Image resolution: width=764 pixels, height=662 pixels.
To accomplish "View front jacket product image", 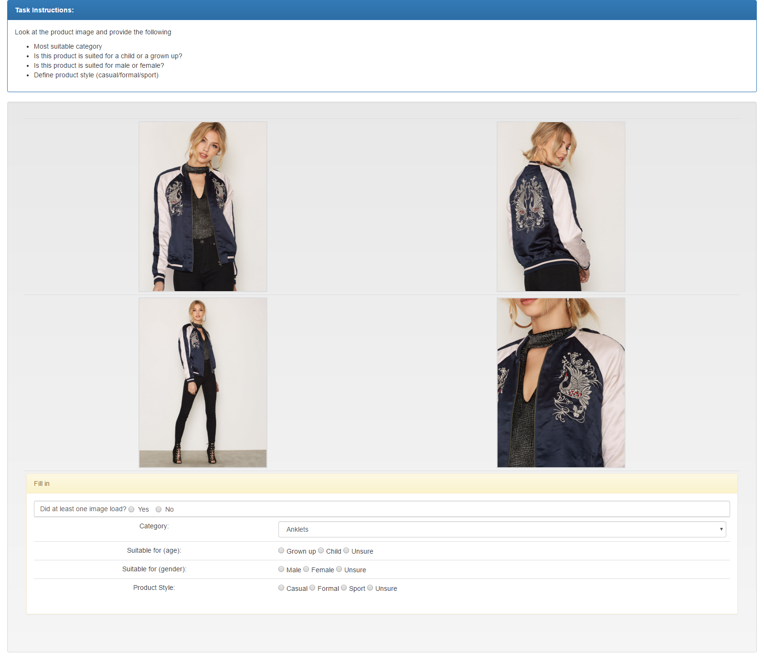I will [x=203, y=207].
